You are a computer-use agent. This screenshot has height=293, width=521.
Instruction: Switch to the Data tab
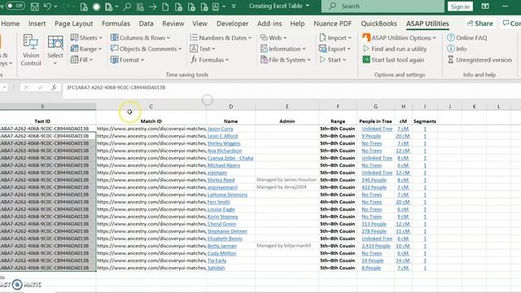click(147, 24)
